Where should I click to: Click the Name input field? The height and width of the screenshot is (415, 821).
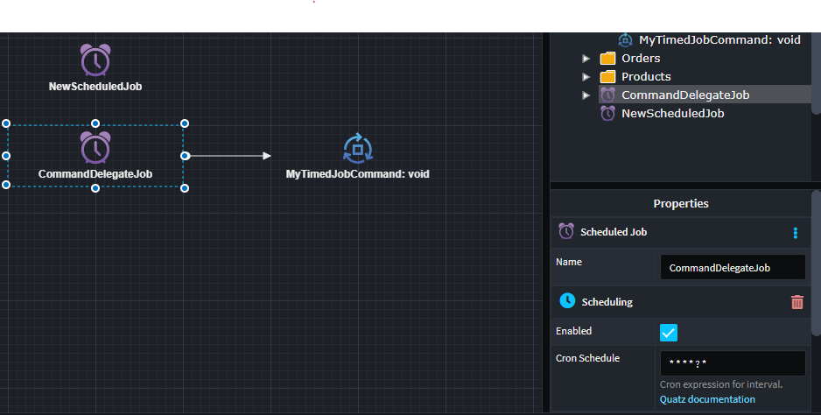pyautogui.click(x=732, y=267)
